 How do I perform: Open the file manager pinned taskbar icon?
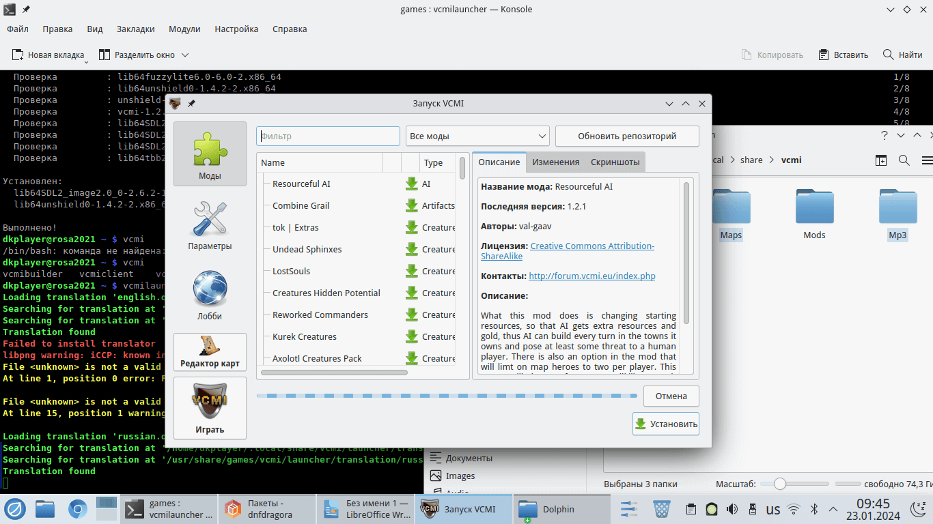(45, 509)
